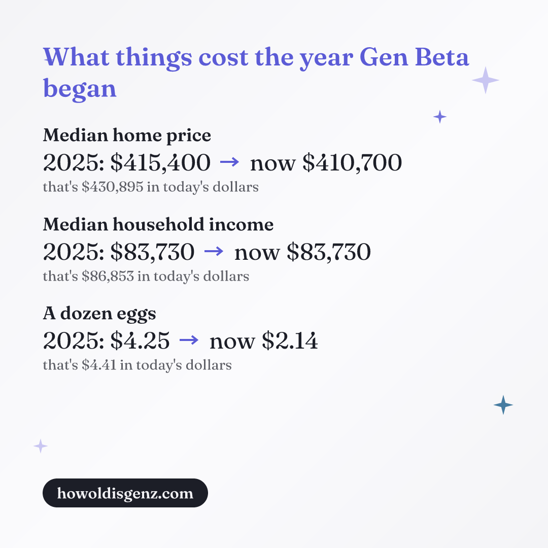Select the Median home price heading
Screen dimensions: 548x548
tap(127, 135)
